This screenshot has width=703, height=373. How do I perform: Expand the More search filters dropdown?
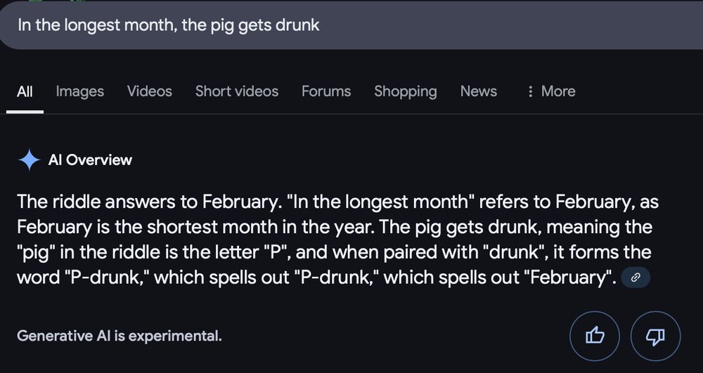(551, 91)
